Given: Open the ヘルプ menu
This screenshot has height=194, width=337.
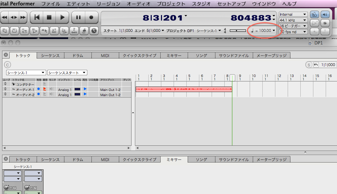Looking at the screenshot, I should (289, 4).
